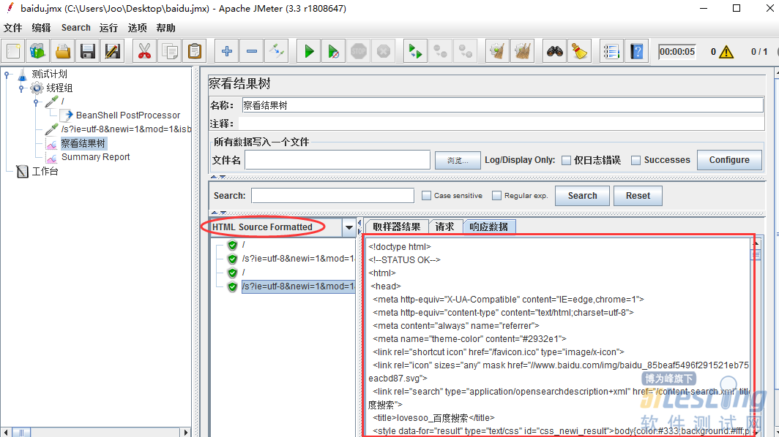Click the 浏览... browse button
The width and height of the screenshot is (779, 437).
458,160
